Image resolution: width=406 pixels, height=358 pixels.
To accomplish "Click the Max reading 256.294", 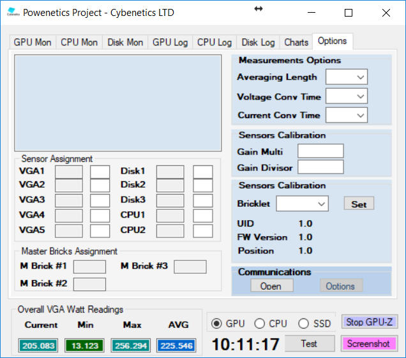I will [x=131, y=345].
